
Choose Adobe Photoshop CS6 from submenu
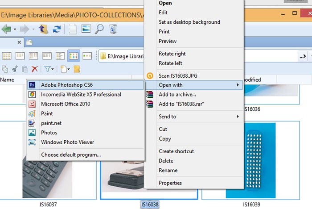click(67, 85)
